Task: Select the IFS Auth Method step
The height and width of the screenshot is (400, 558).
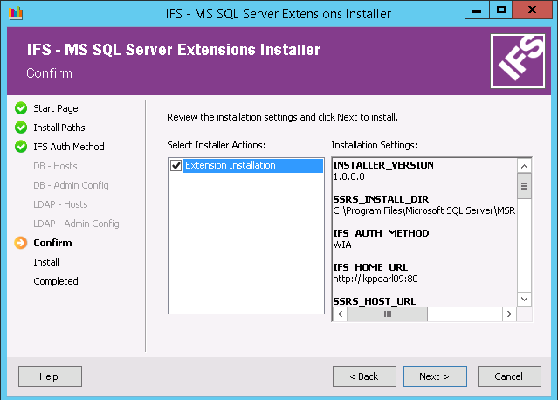Action: coord(68,147)
